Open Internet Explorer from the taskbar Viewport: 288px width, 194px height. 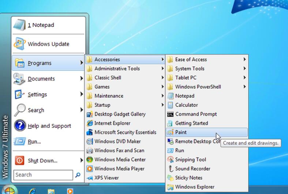click(x=33, y=191)
